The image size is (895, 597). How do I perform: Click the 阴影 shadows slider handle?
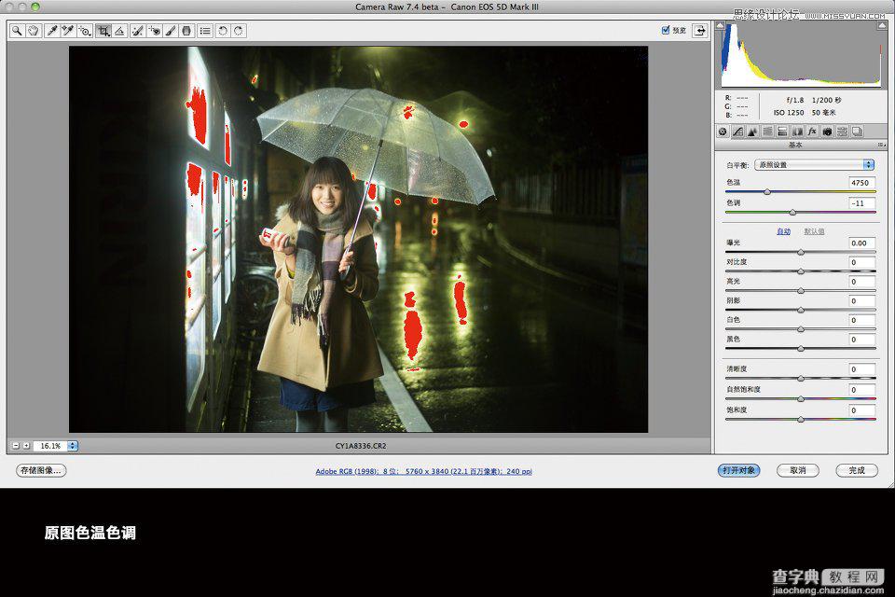pyautogui.click(x=801, y=311)
